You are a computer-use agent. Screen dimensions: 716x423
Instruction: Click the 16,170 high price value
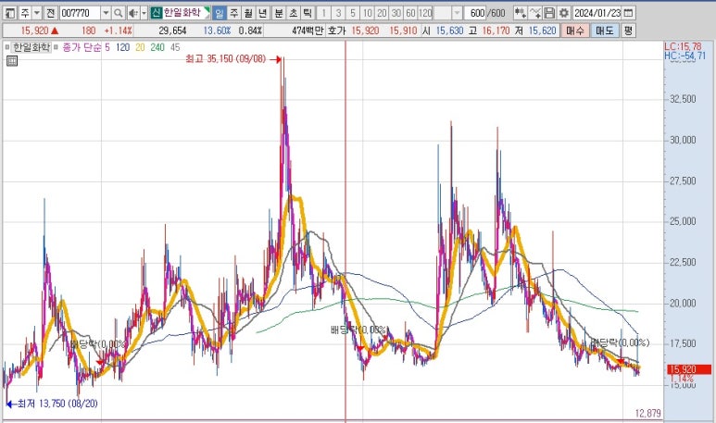pyautogui.click(x=496, y=31)
